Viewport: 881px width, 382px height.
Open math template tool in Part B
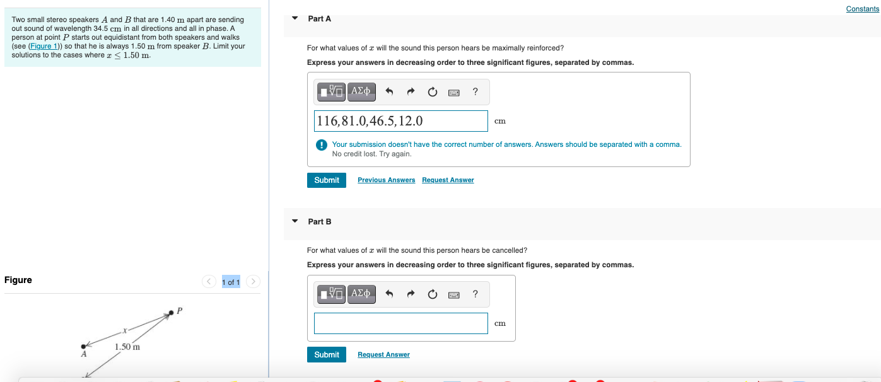tap(332, 294)
